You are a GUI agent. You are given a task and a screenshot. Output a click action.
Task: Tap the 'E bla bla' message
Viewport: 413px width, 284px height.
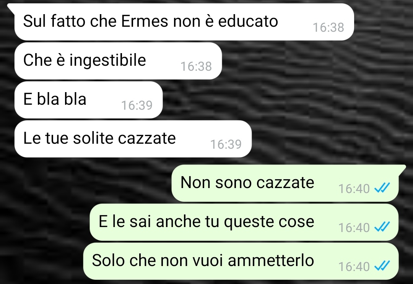pos(88,100)
